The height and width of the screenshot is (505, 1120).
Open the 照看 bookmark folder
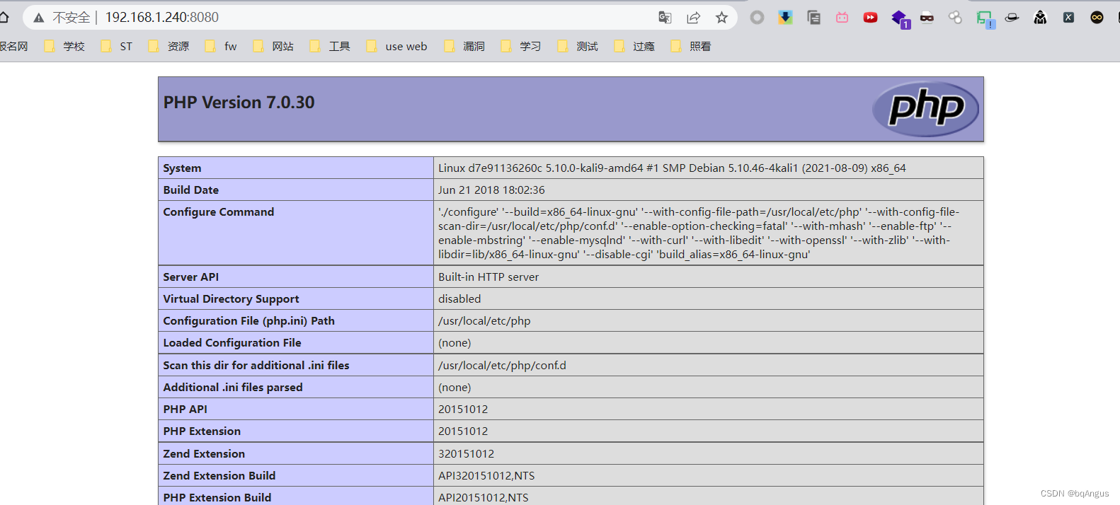tap(691, 46)
